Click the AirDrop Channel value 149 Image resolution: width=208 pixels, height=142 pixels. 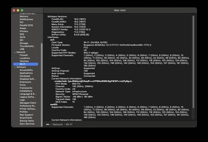coord(86,71)
